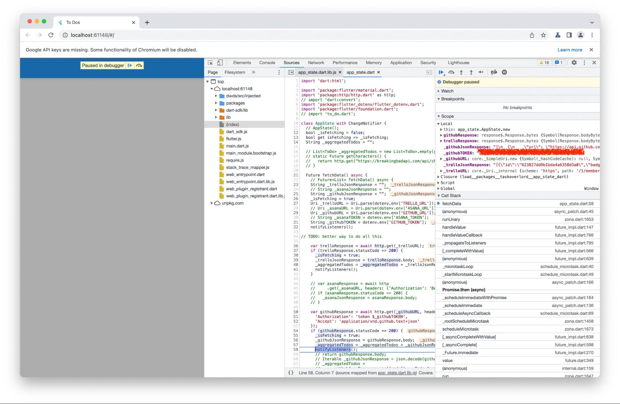The width and height of the screenshot is (620, 404).
Task: Resume script execution in debugger toolbar
Action: click(441, 72)
